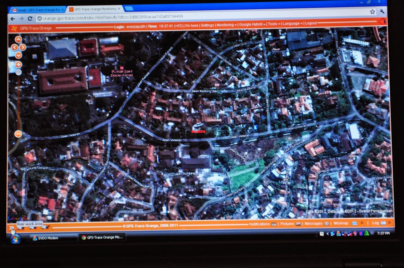Image resolution: width=404 pixels, height=268 pixels.
Task: Click GPS-Trace Orange Chrome taskbar item
Action: pos(102,237)
